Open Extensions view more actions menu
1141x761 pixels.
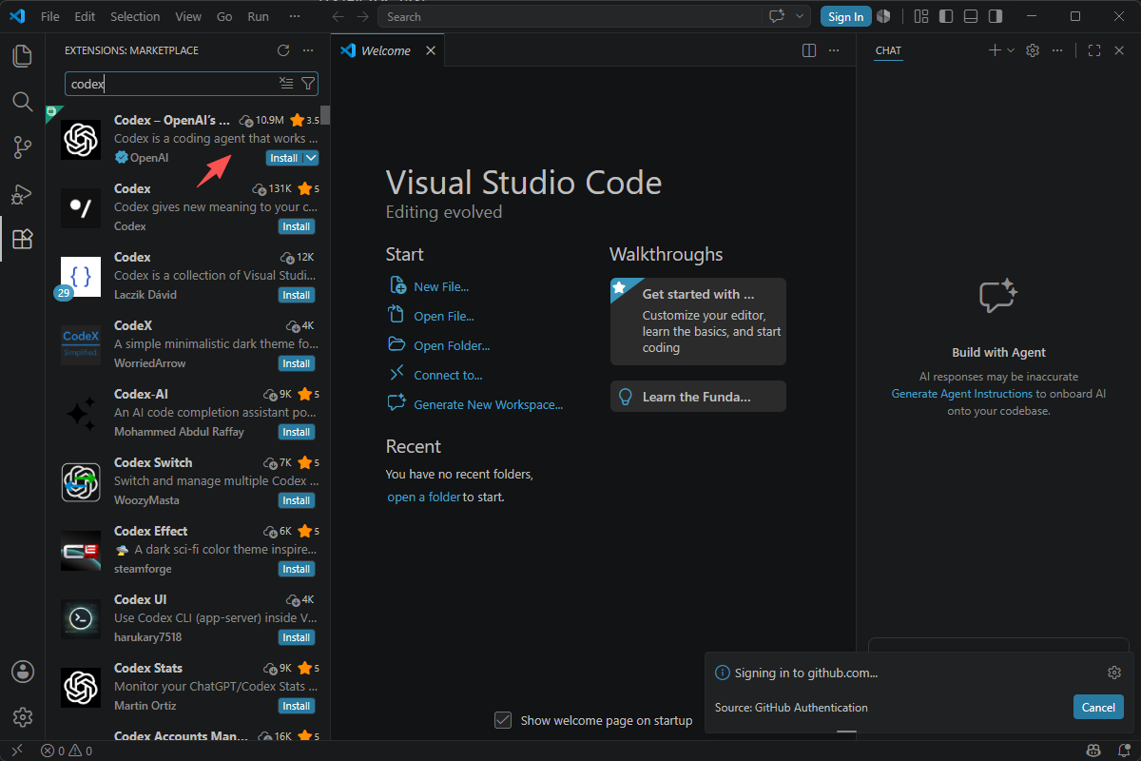(x=308, y=50)
